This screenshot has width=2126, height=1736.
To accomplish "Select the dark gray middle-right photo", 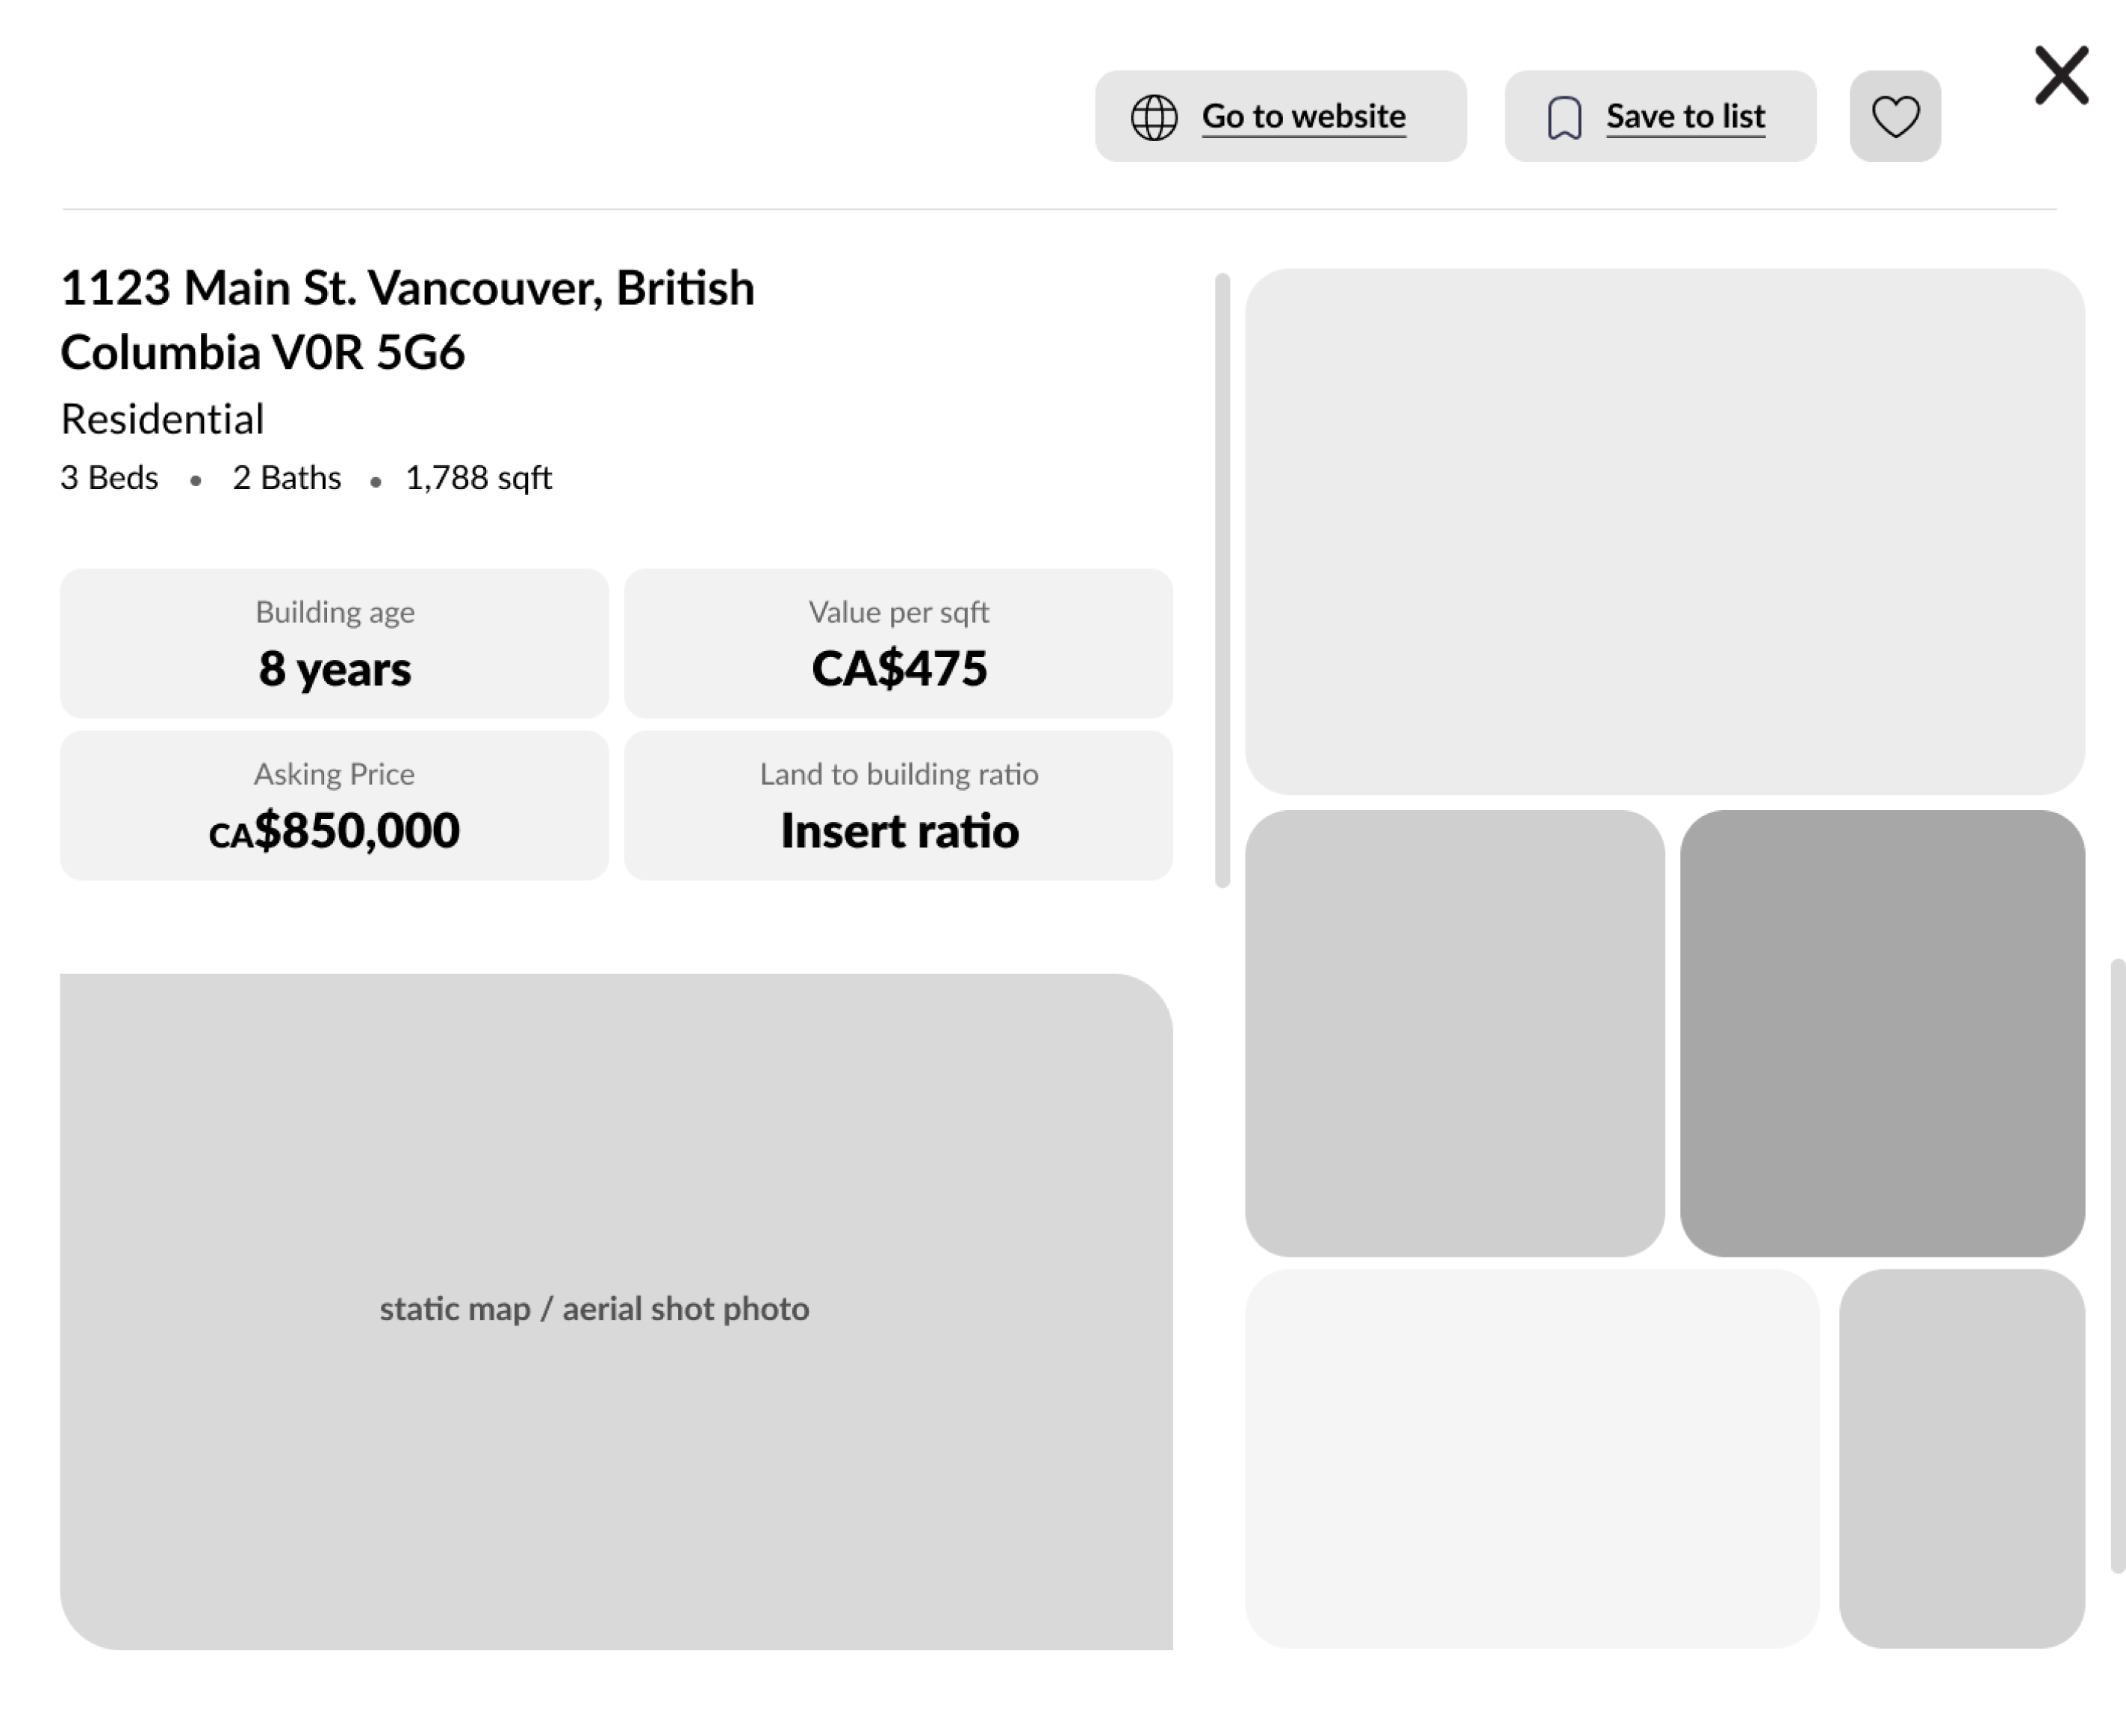I will 1881,1032.
